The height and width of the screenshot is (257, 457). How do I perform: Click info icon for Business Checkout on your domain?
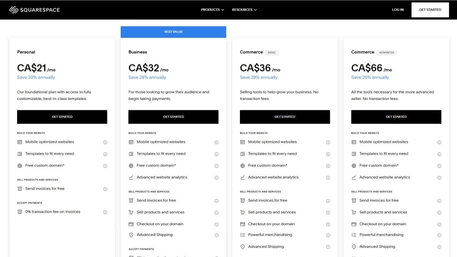point(216,225)
